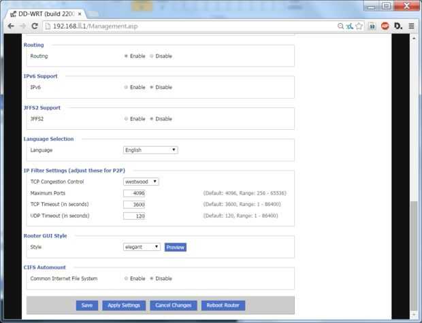Open the Language dropdown showing English

pos(150,150)
